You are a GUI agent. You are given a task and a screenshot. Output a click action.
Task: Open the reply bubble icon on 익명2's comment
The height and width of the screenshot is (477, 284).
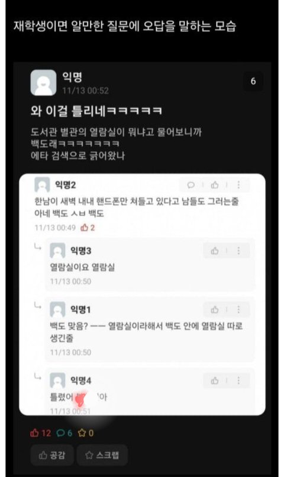coord(191,185)
